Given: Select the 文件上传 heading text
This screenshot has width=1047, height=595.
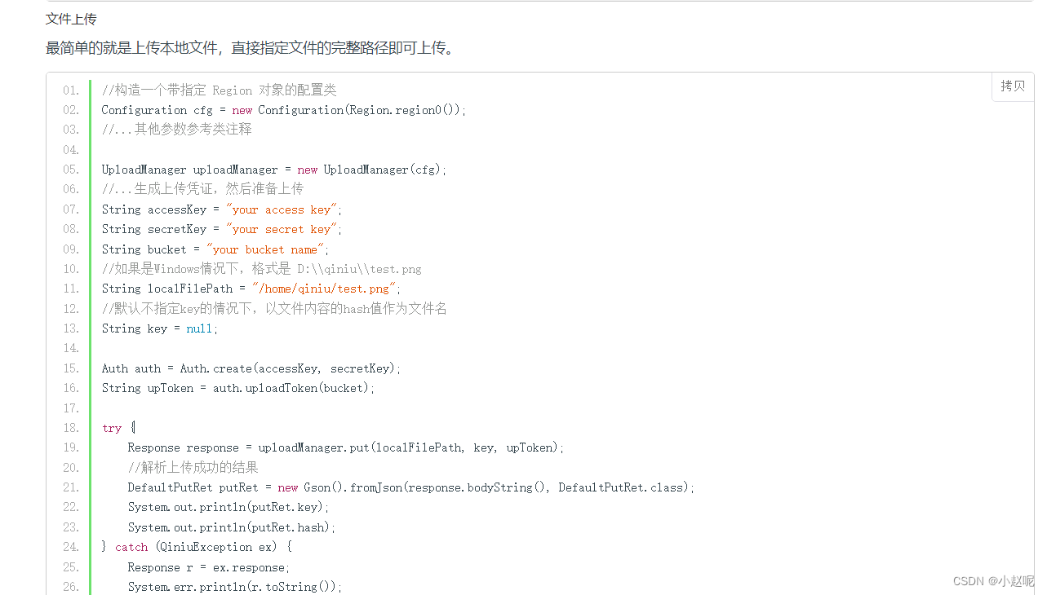Looking at the screenshot, I should [71, 19].
